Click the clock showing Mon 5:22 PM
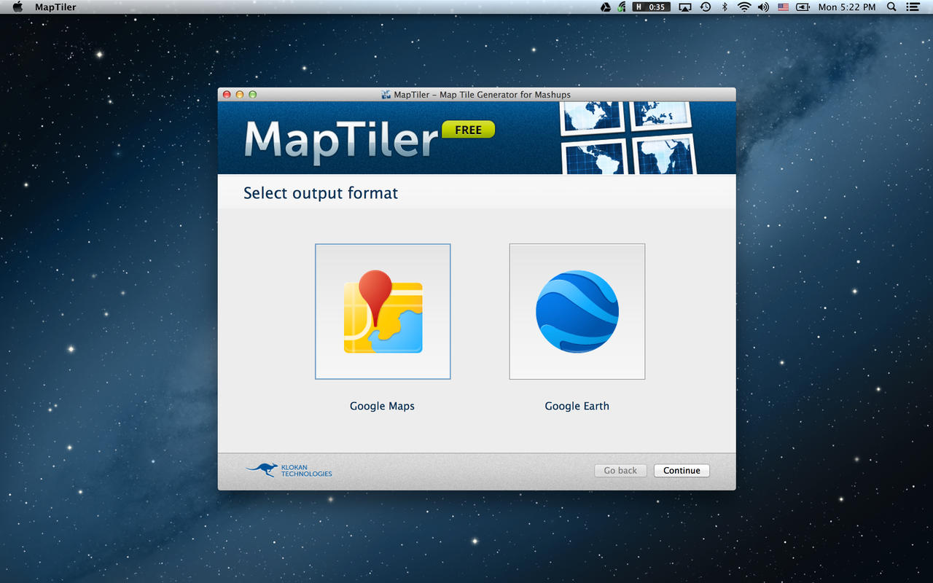This screenshot has height=583, width=933. point(847,7)
